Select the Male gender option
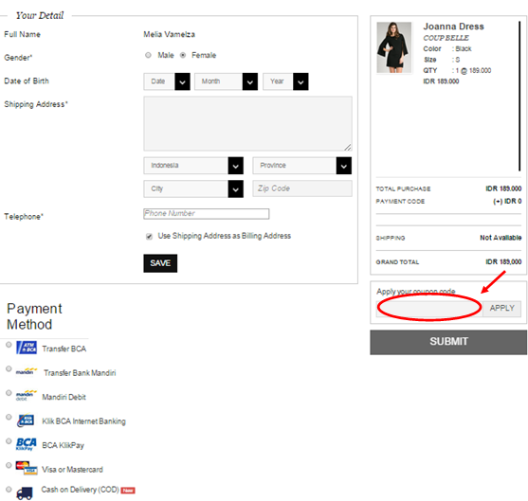This screenshot has height=501, width=528. point(148,55)
